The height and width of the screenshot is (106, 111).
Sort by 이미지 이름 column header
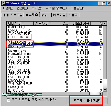tap(20, 24)
